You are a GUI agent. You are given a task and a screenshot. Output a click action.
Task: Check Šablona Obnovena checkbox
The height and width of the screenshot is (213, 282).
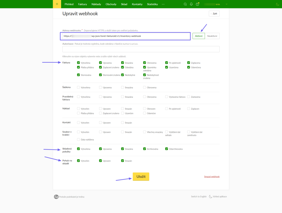144,87
